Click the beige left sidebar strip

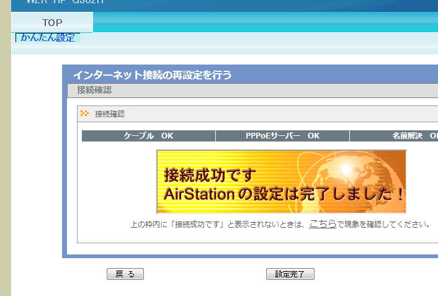click(x=5, y=155)
